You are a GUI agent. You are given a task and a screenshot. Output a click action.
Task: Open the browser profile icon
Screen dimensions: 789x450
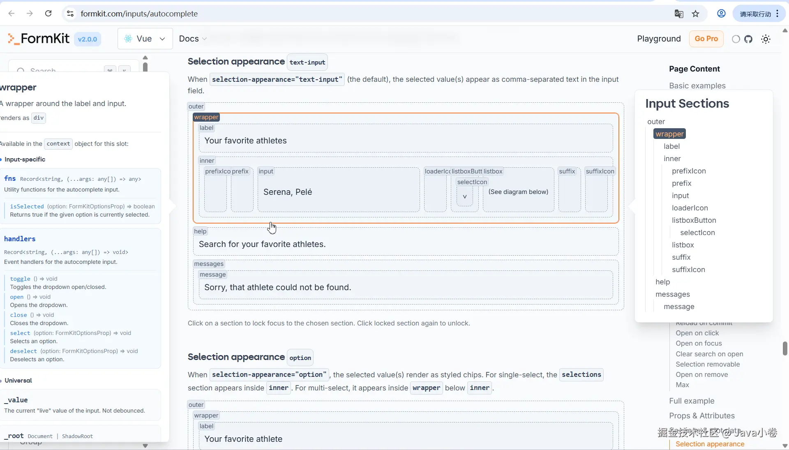[721, 14]
